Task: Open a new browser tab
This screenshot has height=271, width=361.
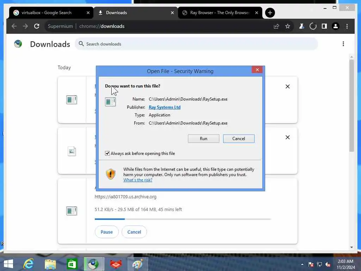Action: (270, 13)
